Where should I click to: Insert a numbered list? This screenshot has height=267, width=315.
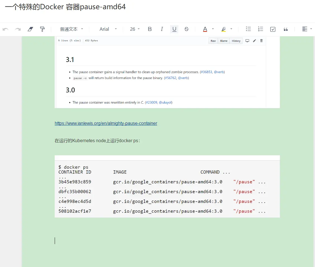(260, 29)
